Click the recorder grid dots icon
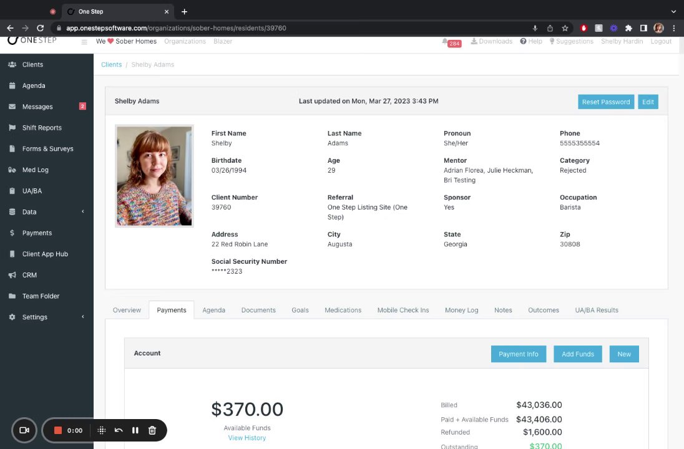The image size is (684, 449). click(102, 430)
